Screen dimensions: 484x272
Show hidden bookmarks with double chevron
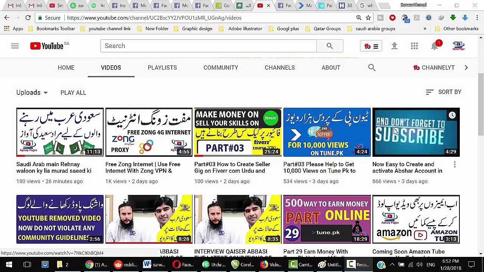425,29
